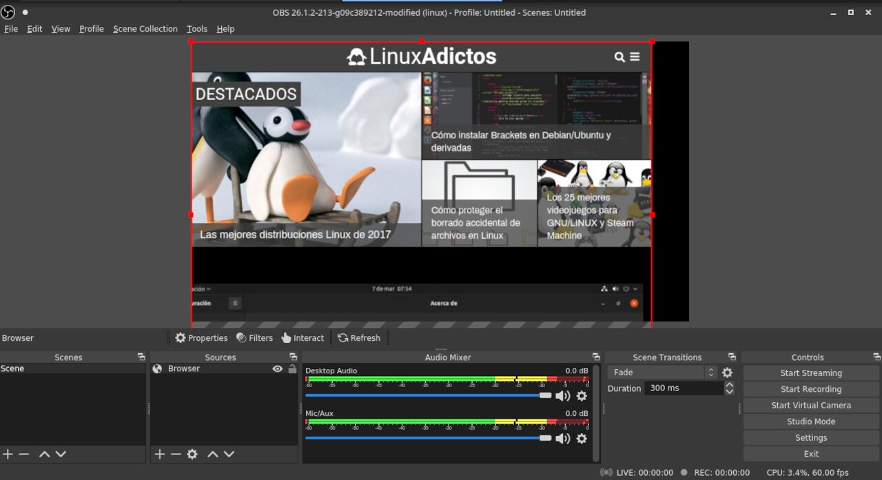Click the Desktop Audio volume slider
Viewport: 882px width, 480px height.
pyautogui.click(x=428, y=395)
